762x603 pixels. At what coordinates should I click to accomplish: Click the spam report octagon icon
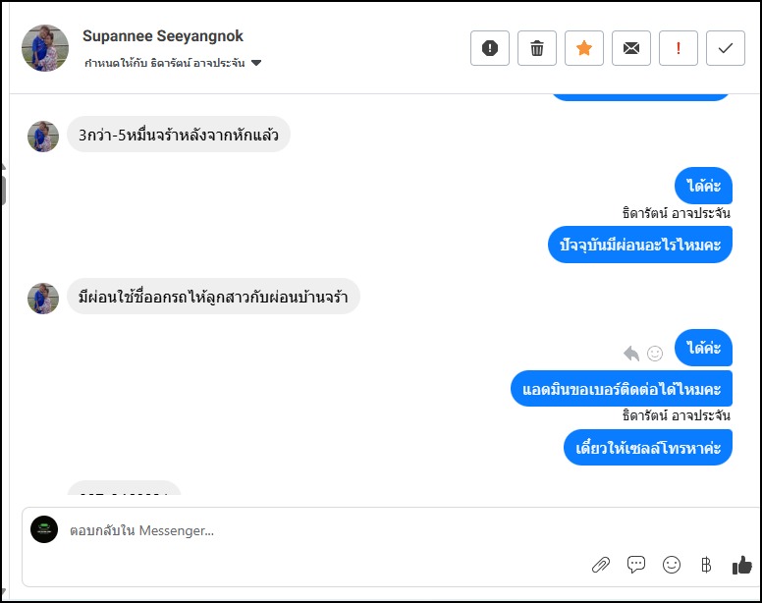[490, 48]
